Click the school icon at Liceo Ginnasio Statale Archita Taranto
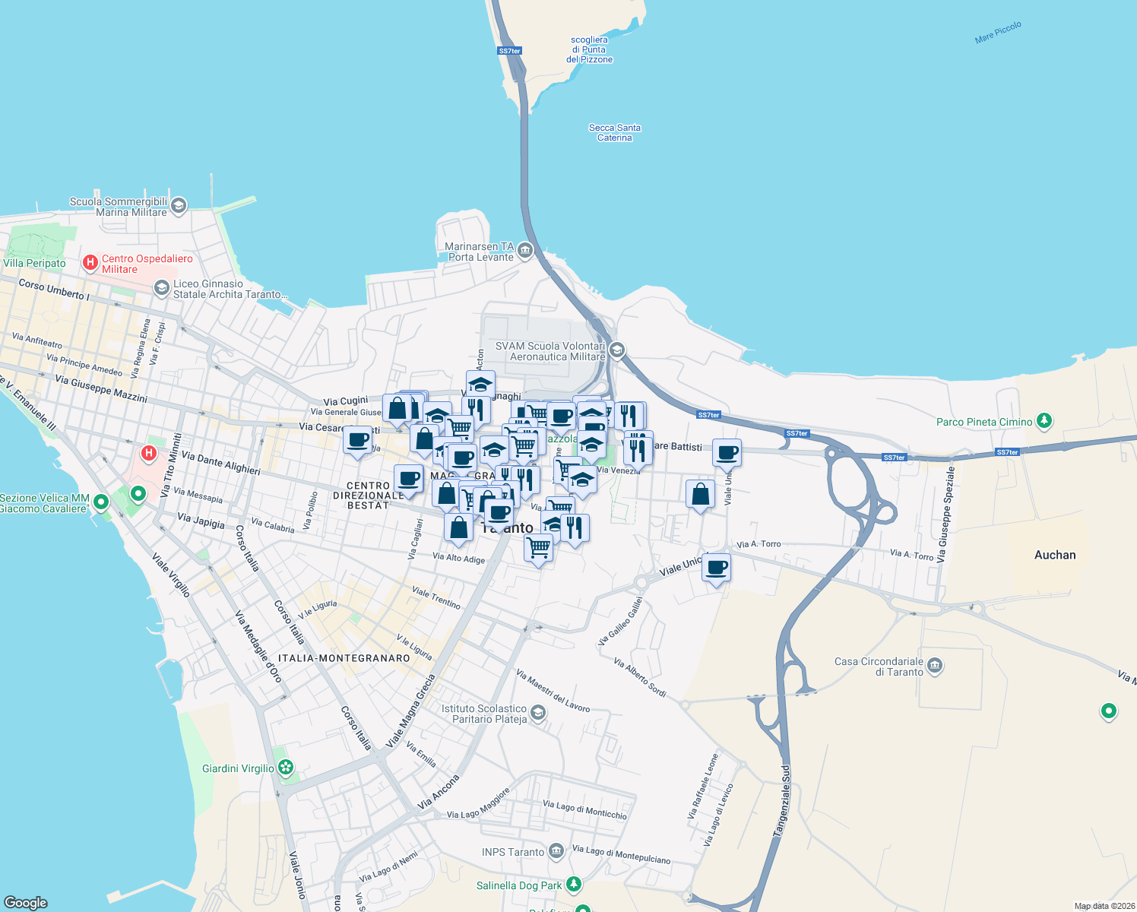The height and width of the screenshot is (912, 1137). pyautogui.click(x=162, y=288)
